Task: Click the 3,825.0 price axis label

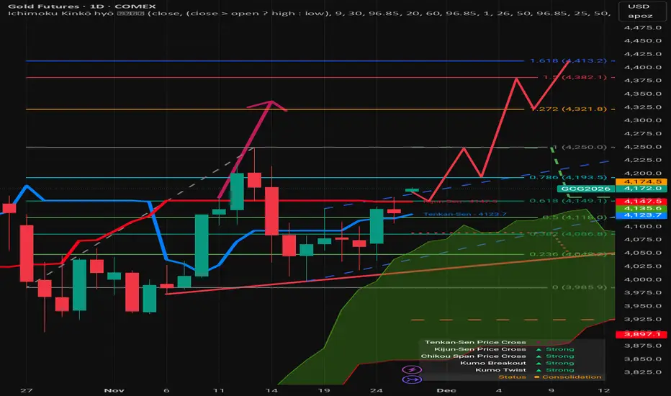Action: coord(643,372)
